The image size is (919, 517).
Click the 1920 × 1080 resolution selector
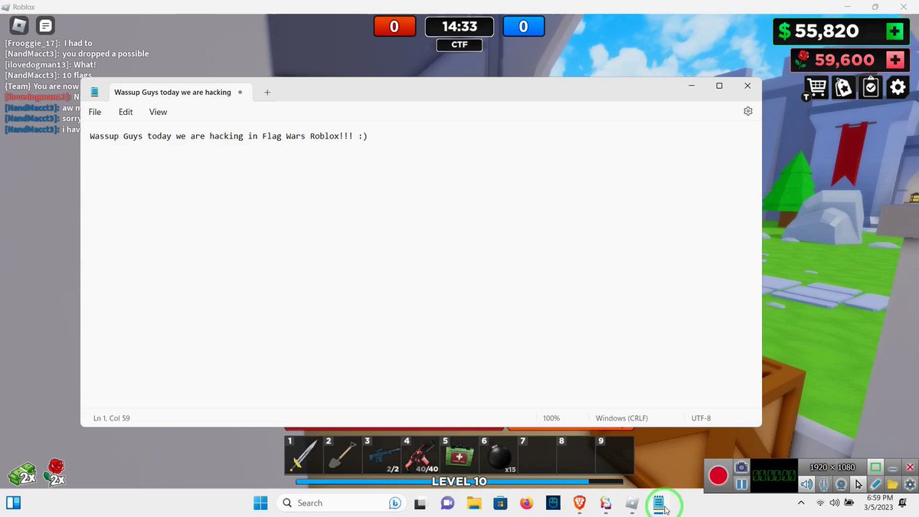(832, 467)
